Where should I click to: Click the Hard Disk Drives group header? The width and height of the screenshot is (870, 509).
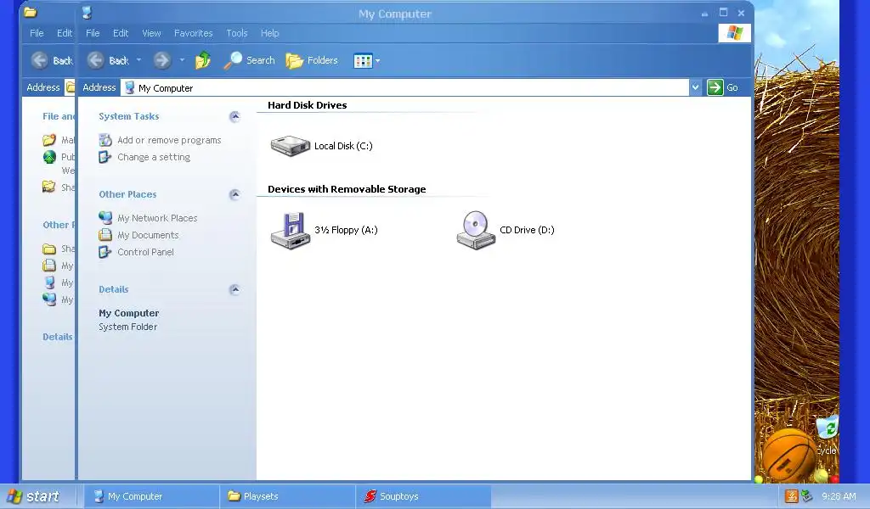coord(307,105)
